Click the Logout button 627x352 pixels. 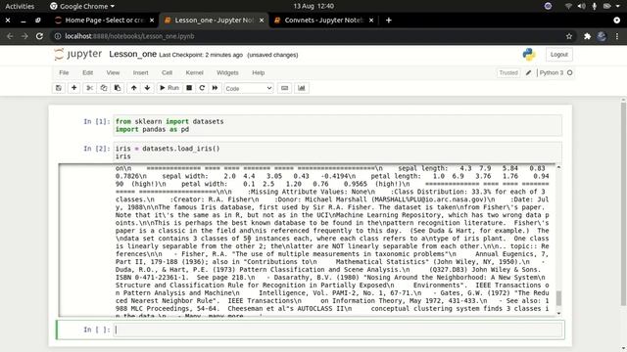pos(558,55)
